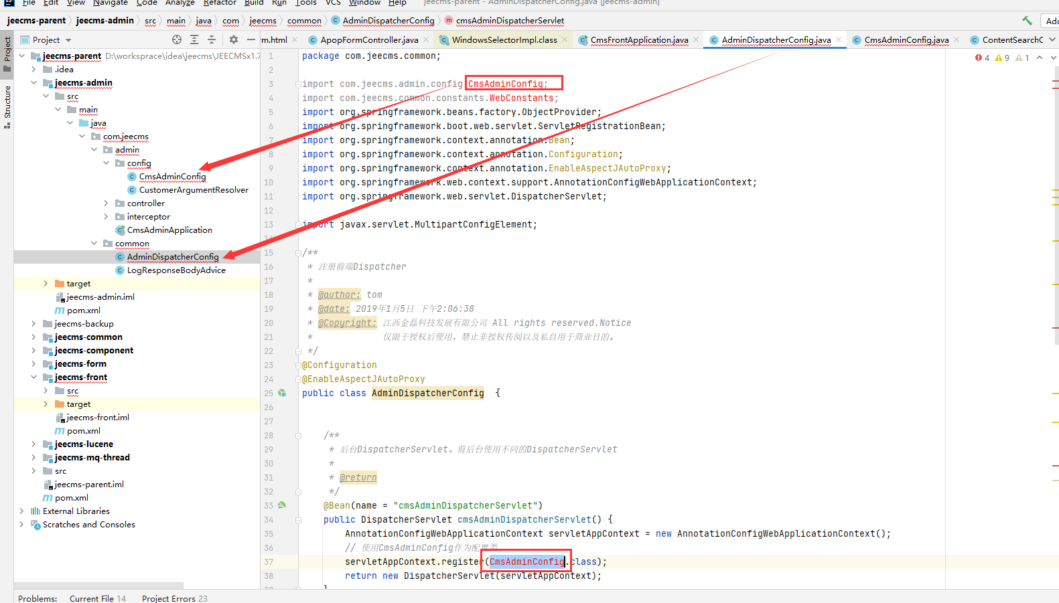Open the Refactor menu
Image resolution: width=1059 pixels, height=603 pixels.
(220, 3)
